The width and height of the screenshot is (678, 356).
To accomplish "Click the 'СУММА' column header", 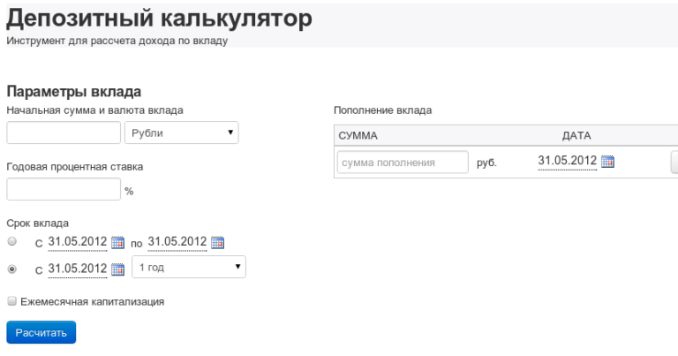I will (x=358, y=135).
